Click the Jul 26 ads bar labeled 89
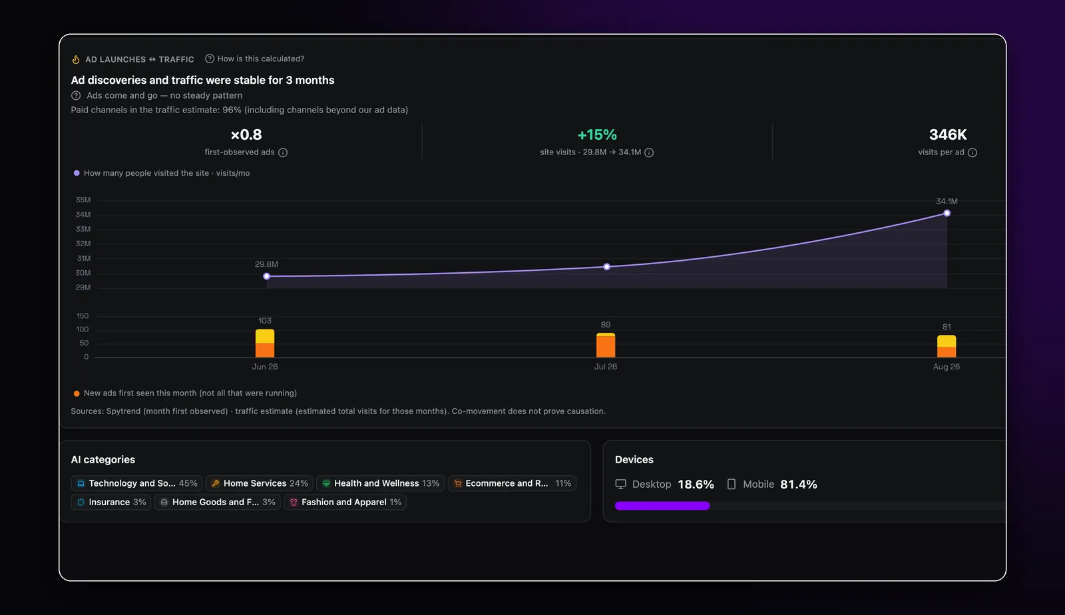Screen dimensions: 1065x615 [606, 345]
